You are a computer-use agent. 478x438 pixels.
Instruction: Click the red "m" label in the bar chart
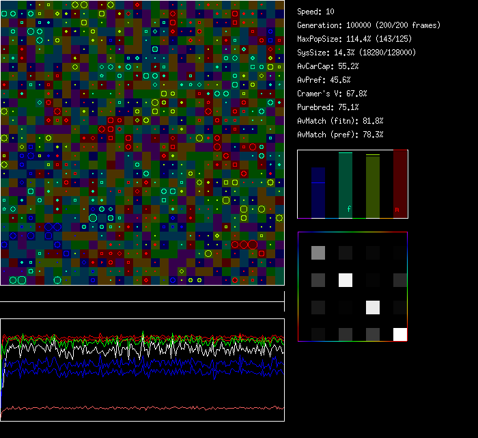[x=397, y=210]
